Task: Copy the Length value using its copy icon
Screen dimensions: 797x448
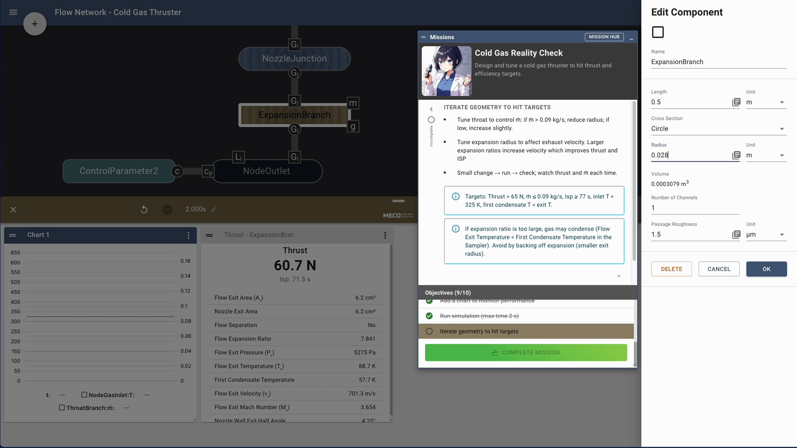Action: (737, 102)
